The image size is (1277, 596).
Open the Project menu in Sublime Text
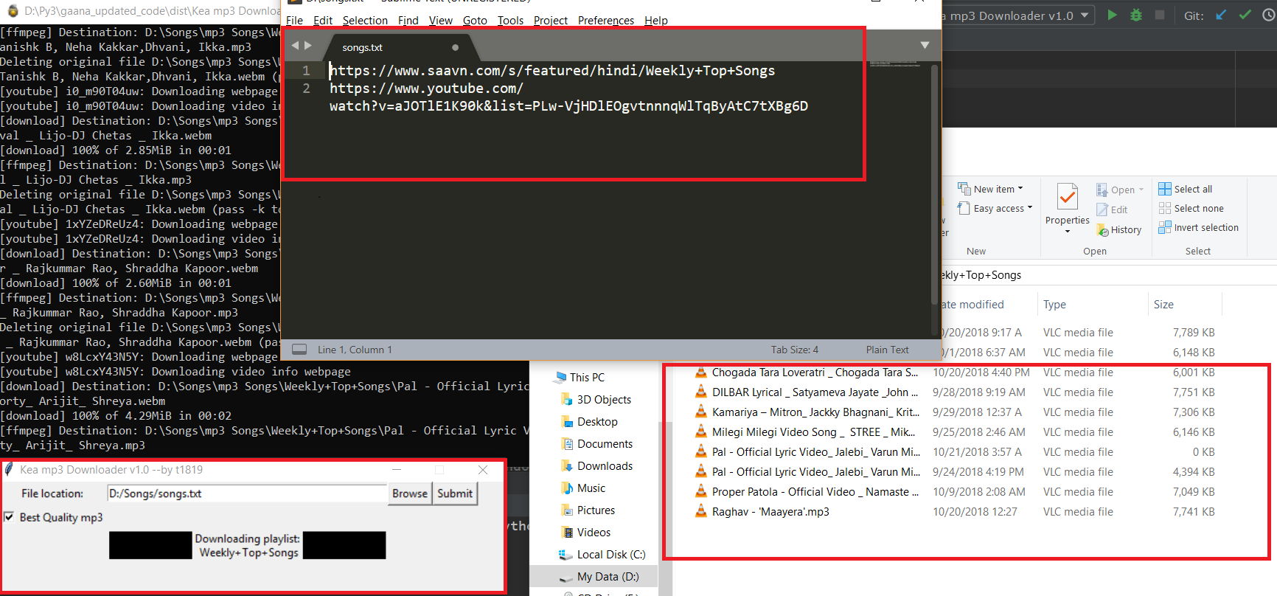click(551, 21)
